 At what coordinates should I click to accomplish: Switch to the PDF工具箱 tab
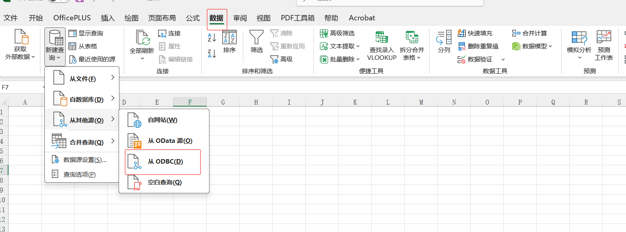point(298,18)
